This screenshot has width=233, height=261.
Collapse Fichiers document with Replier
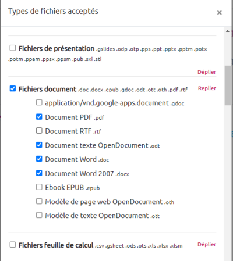click(207, 88)
